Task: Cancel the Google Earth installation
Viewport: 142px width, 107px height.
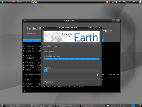Action: click(x=49, y=82)
